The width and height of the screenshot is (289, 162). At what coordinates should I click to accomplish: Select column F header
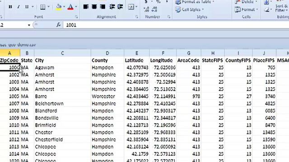[163, 53]
